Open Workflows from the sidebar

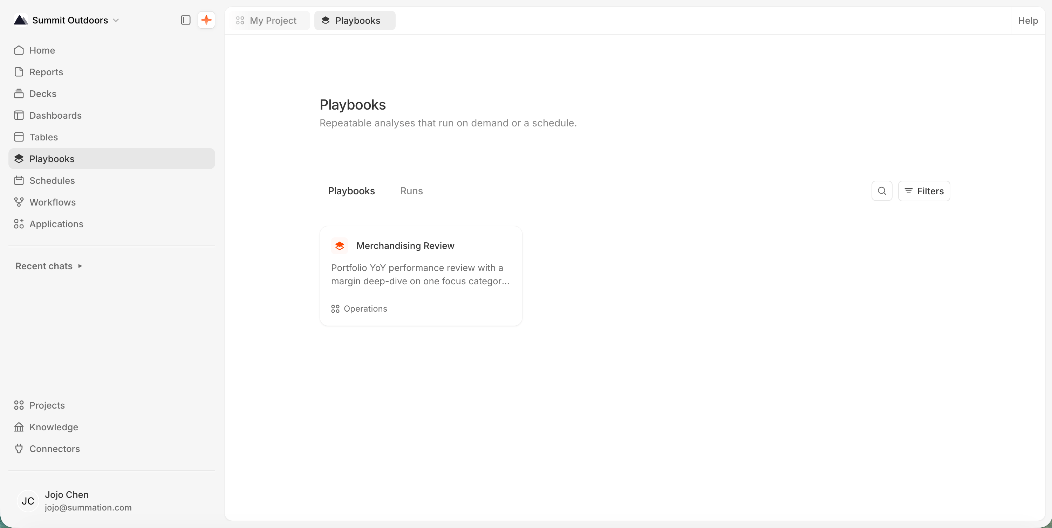tap(111, 202)
